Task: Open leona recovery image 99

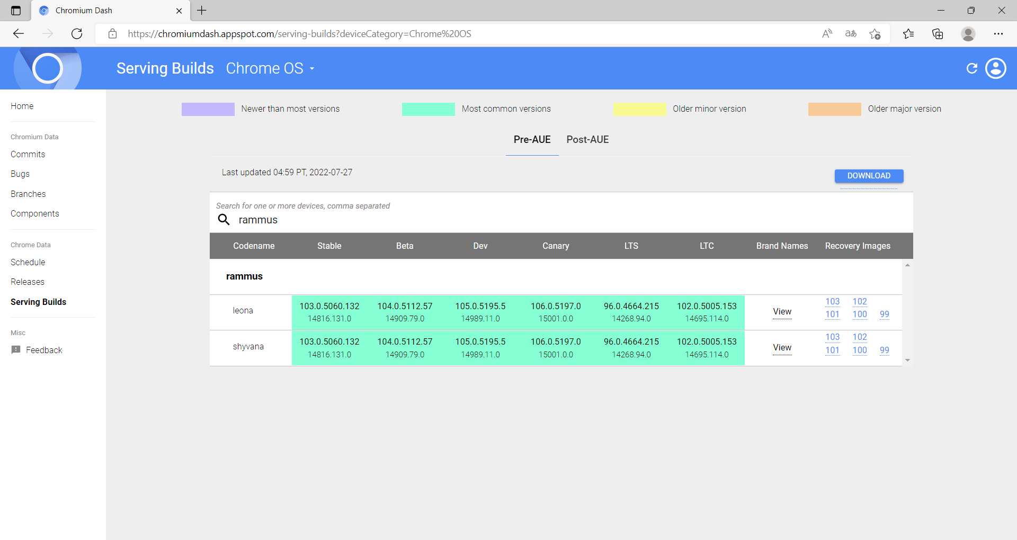Action: click(885, 314)
